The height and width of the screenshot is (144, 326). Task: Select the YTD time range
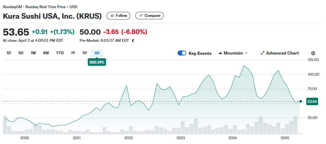click(x=60, y=53)
